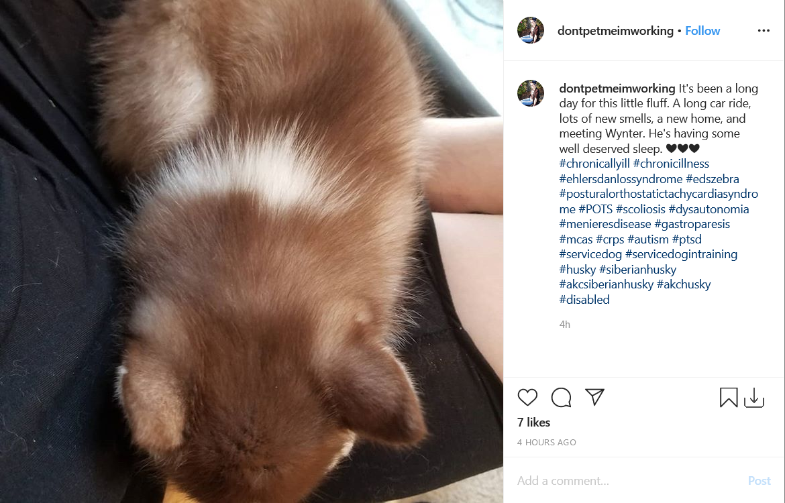
Task: Open the #chronicallyill hashtag
Action: pyautogui.click(x=594, y=164)
